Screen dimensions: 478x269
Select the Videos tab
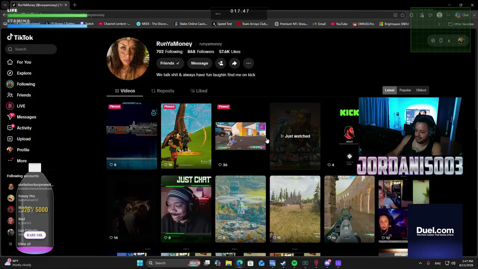pyautogui.click(x=125, y=91)
